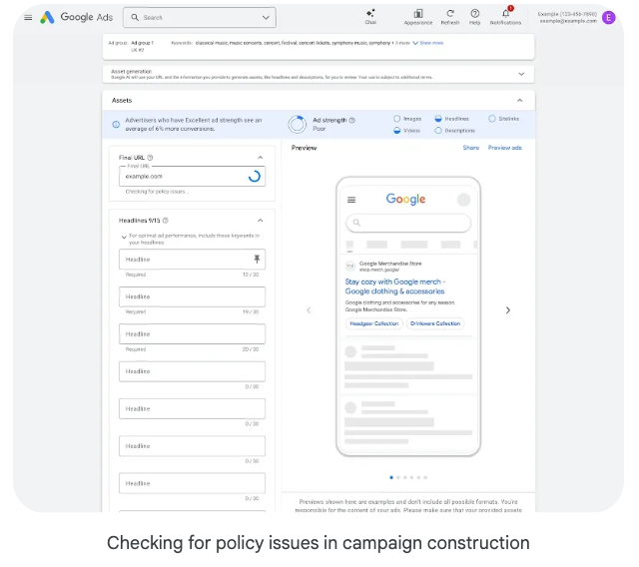639x567 pixels.
Task: Click the first Headline field showing 12/30
Action: 192,260
